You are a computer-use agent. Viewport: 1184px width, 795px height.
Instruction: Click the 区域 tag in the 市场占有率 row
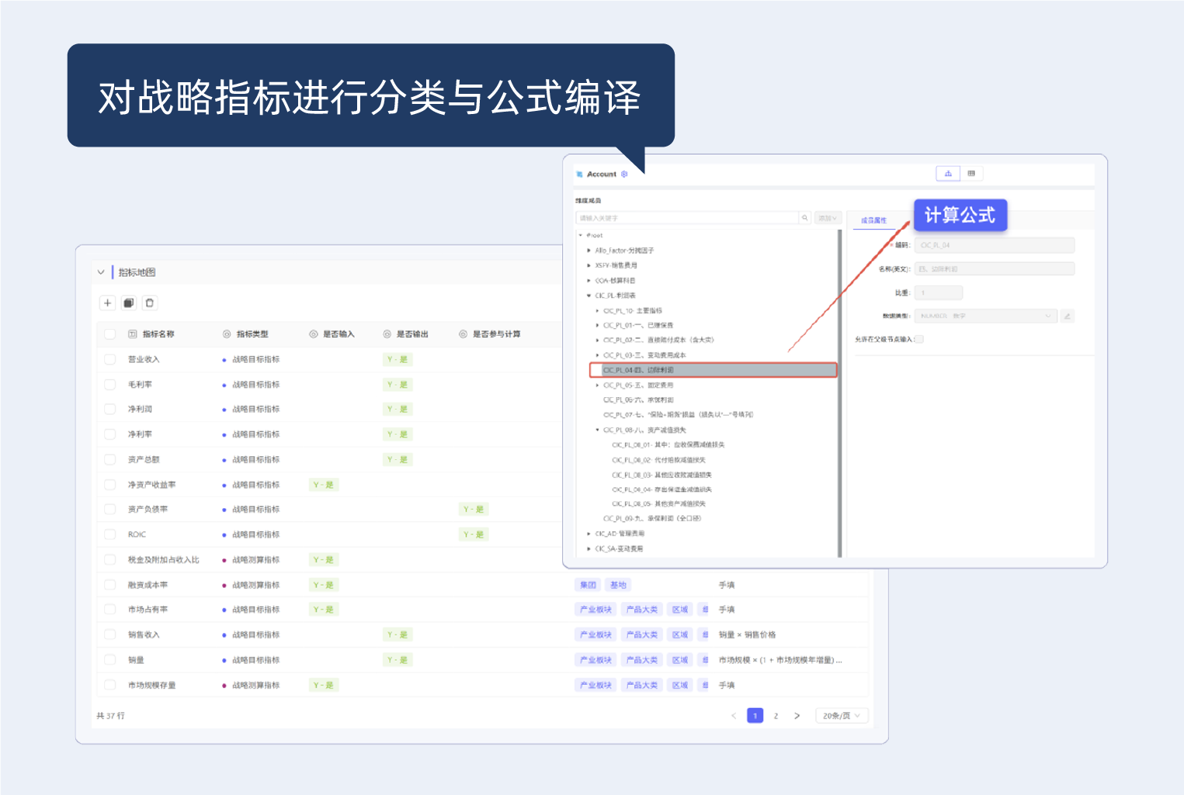[680, 610]
